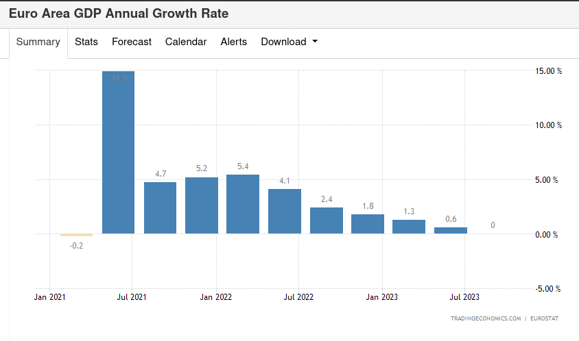Select the Calendar tab
The image size is (579, 341).
coord(186,42)
